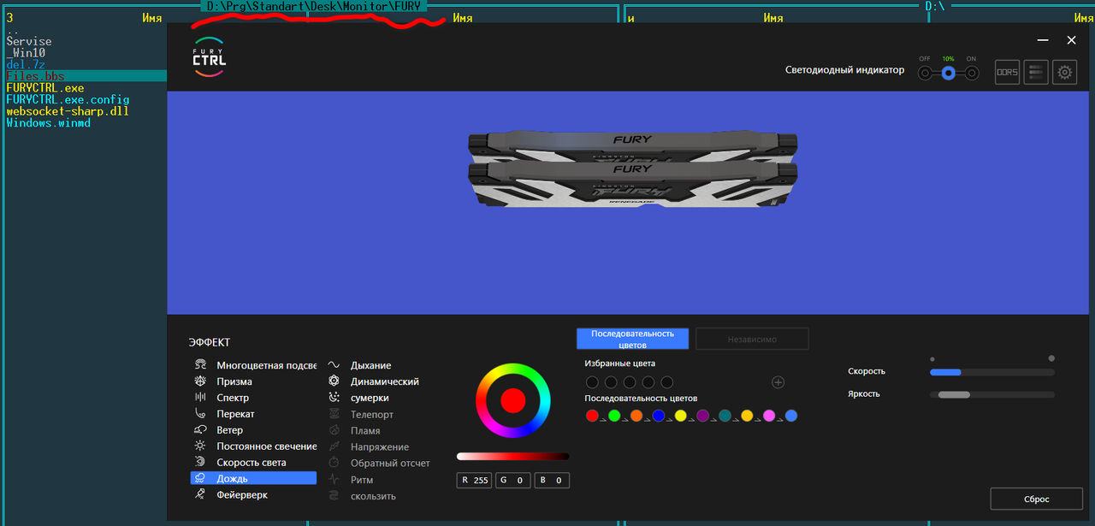
Task: Select the Спектр effect
Action: click(222, 398)
